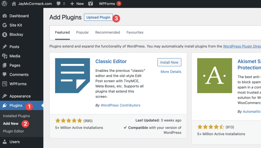
Task: Select Add New under Plugins
Action: tap(11, 124)
